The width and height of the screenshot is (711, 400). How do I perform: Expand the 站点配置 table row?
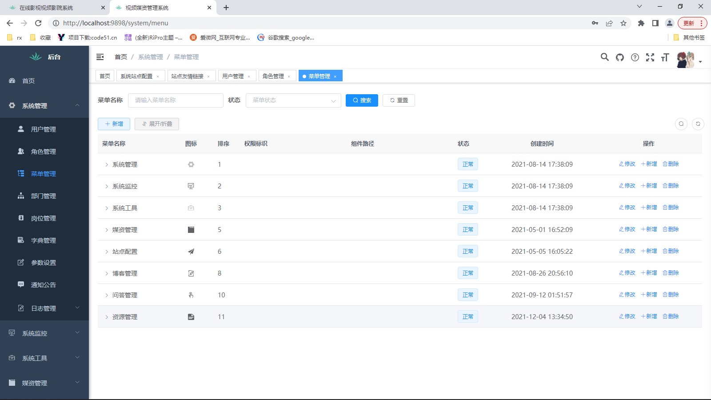pos(107,252)
